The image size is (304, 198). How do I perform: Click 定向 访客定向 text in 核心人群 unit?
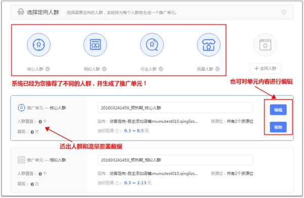click(x=147, y=121)
